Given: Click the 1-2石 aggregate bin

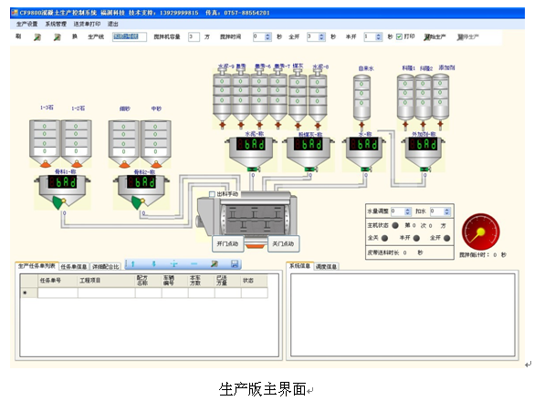Looking at the screenshot, I should point(77,143).
